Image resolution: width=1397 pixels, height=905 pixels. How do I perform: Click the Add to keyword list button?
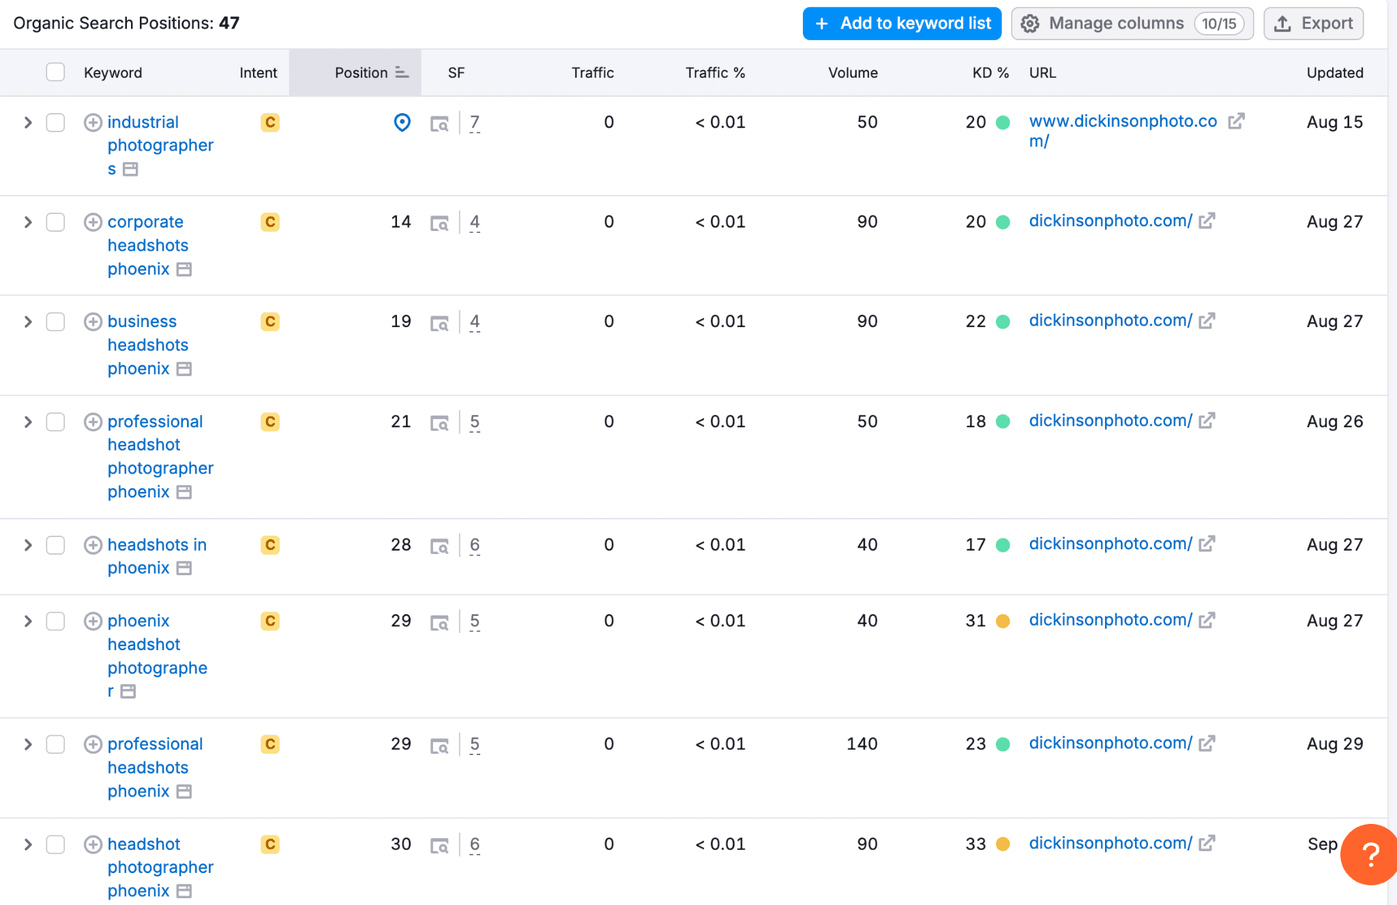coord(901,22)
